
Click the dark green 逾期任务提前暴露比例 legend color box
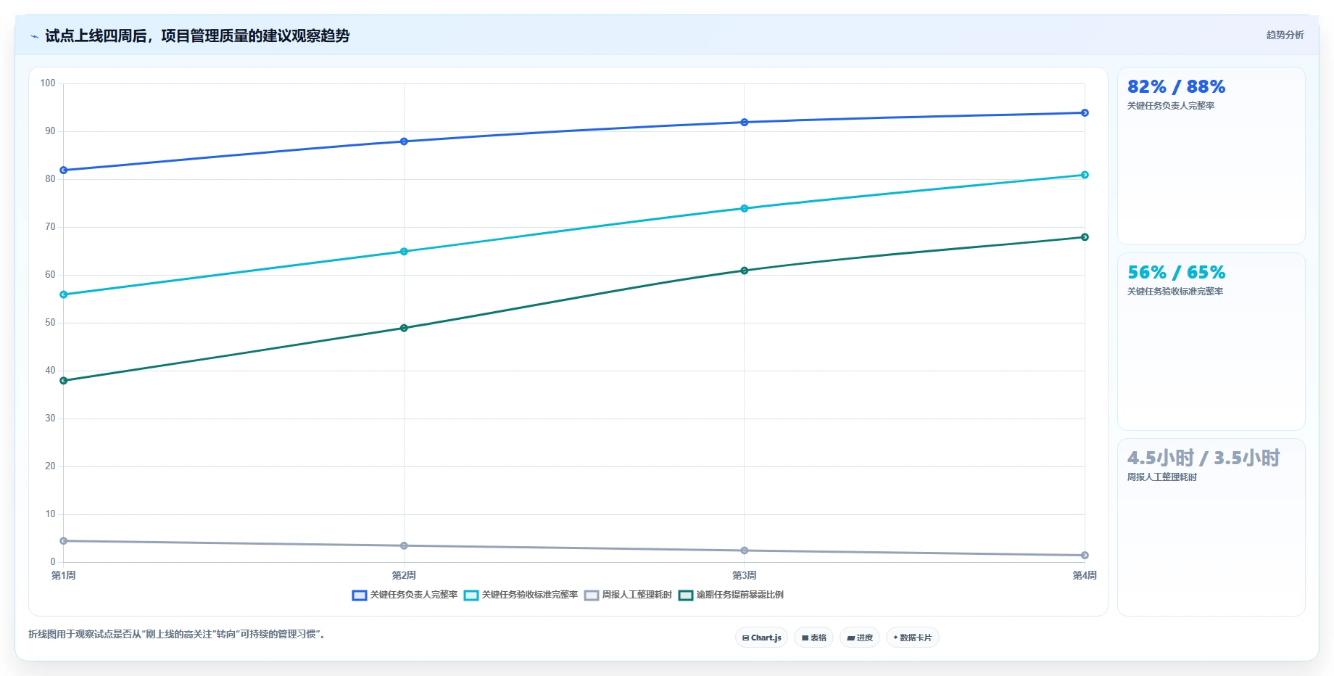click(x=686, y=595)
